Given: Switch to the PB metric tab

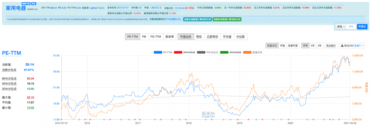Looking at the screenshot, I should 144,37.
